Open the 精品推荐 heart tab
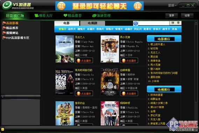 pos(73,16)
